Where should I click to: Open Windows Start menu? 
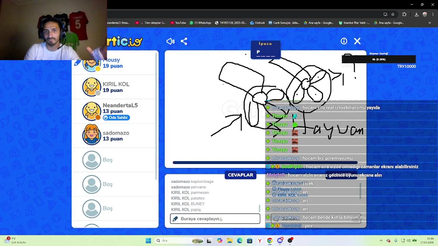point(148,241)
